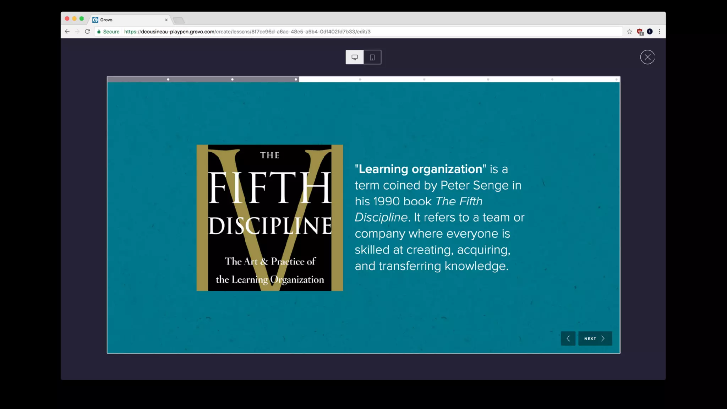Click the NEXT button
727x409 pixels.
pyautogui.click(x=595, y=338)
